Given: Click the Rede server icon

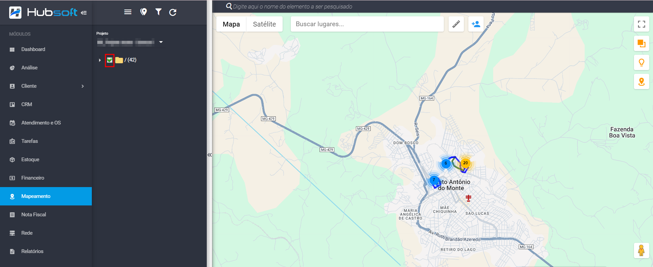Looking at the screenshot, I should (12, 233).
